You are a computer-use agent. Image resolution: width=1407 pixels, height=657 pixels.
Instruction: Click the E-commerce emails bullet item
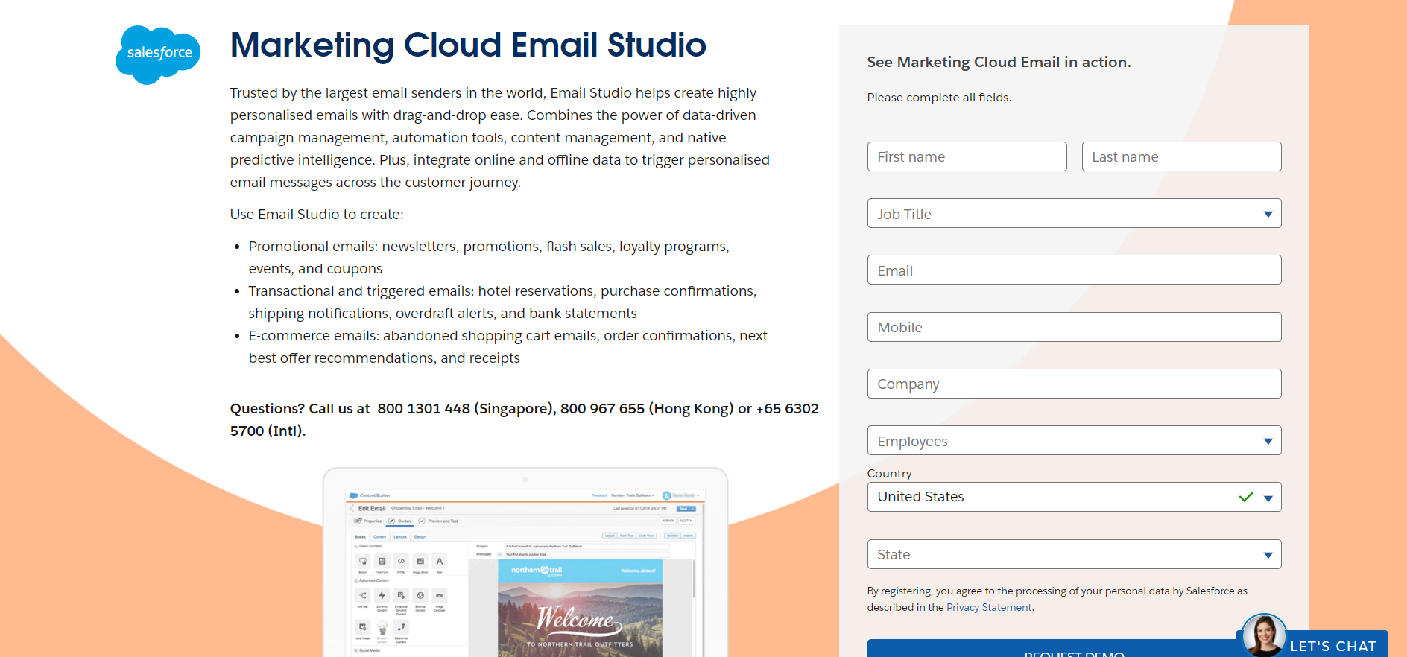(x=508, y=346)
